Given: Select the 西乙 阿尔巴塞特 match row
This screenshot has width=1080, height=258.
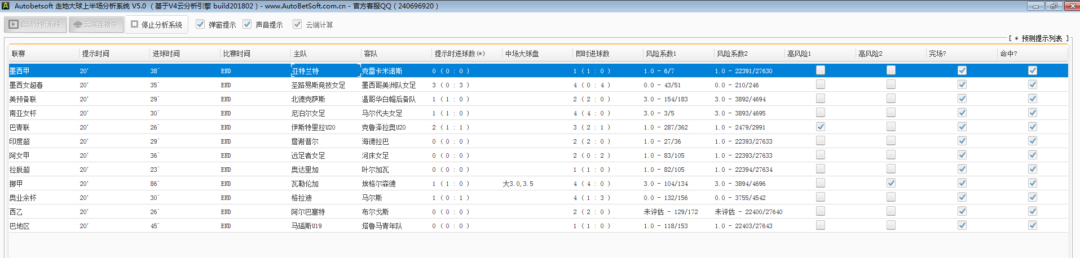Looking at the screenshot, I should (x=308, y=212).
